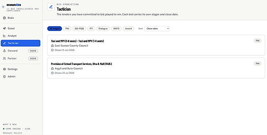267x135 pixels.
Task: Open the Privacy Policy link
Action: [x=12, y=133]
